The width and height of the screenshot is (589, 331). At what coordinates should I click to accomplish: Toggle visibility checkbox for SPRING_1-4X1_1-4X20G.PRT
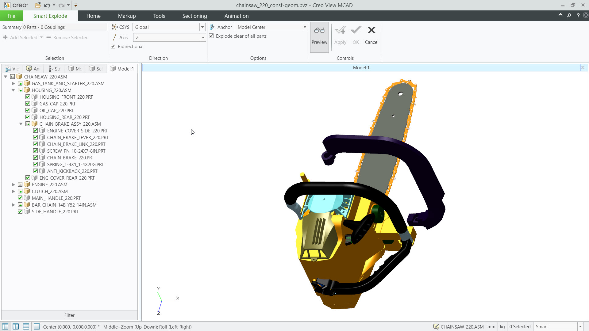(36, 164)
